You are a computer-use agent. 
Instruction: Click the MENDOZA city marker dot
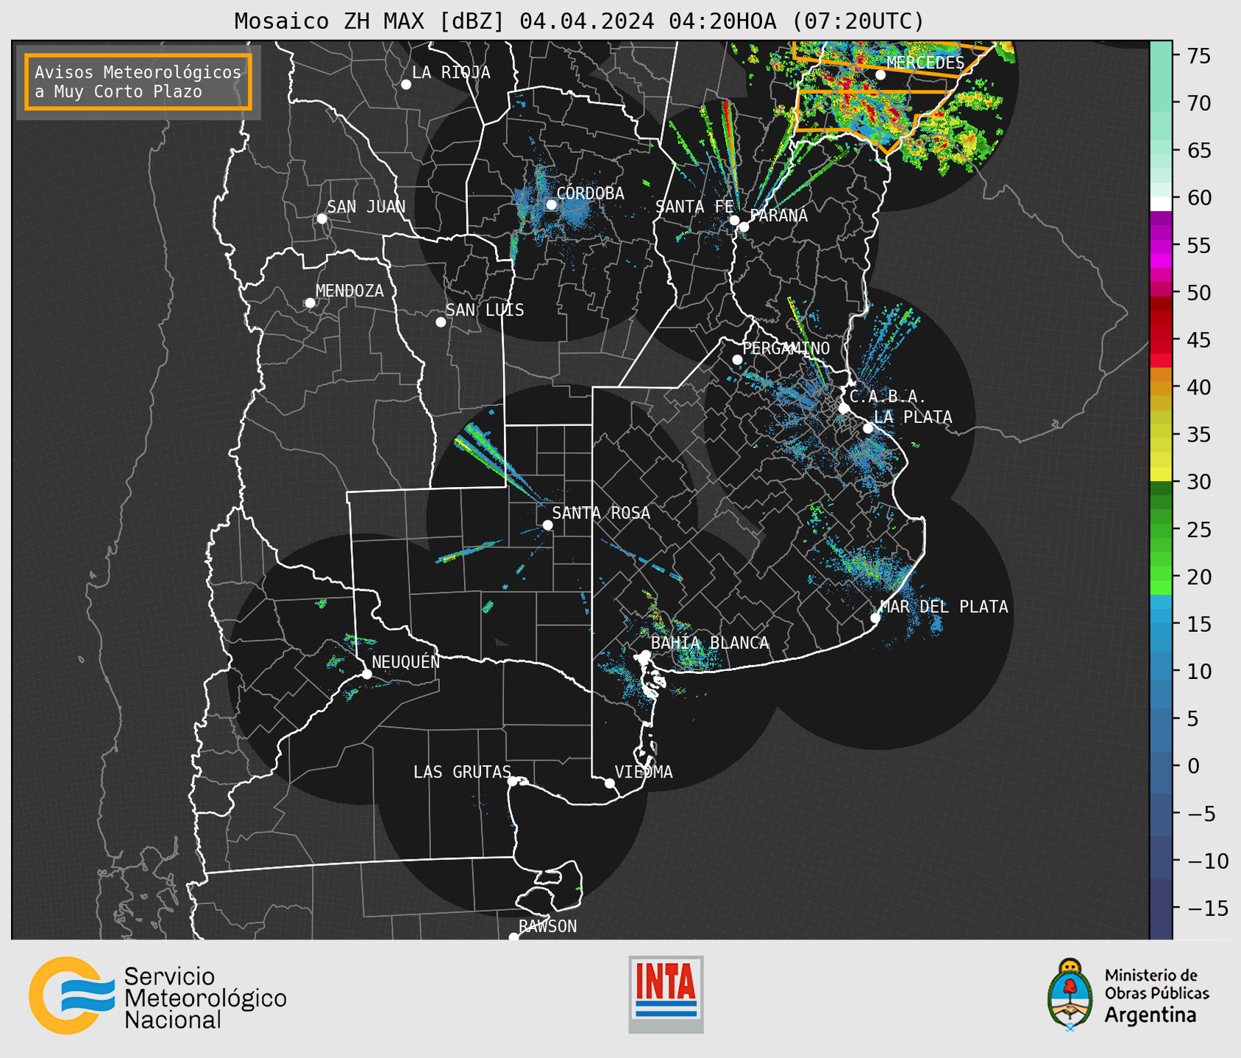pyautogui.click(x=310, y=303)
